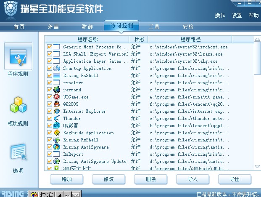Click the 已是最新版本 status text
This screenshot has height=197, width=261.
tap(228, 194)
